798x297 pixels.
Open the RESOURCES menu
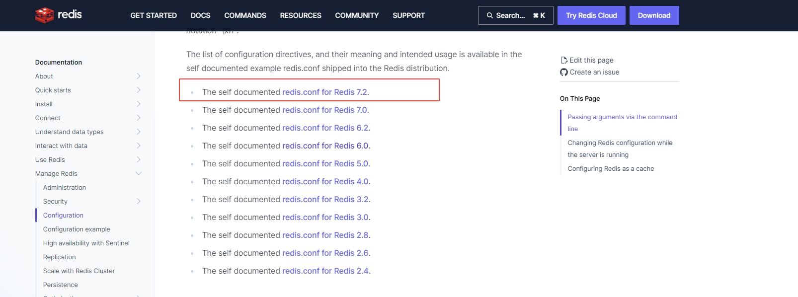pyautogui.click(x=301, y=15)
